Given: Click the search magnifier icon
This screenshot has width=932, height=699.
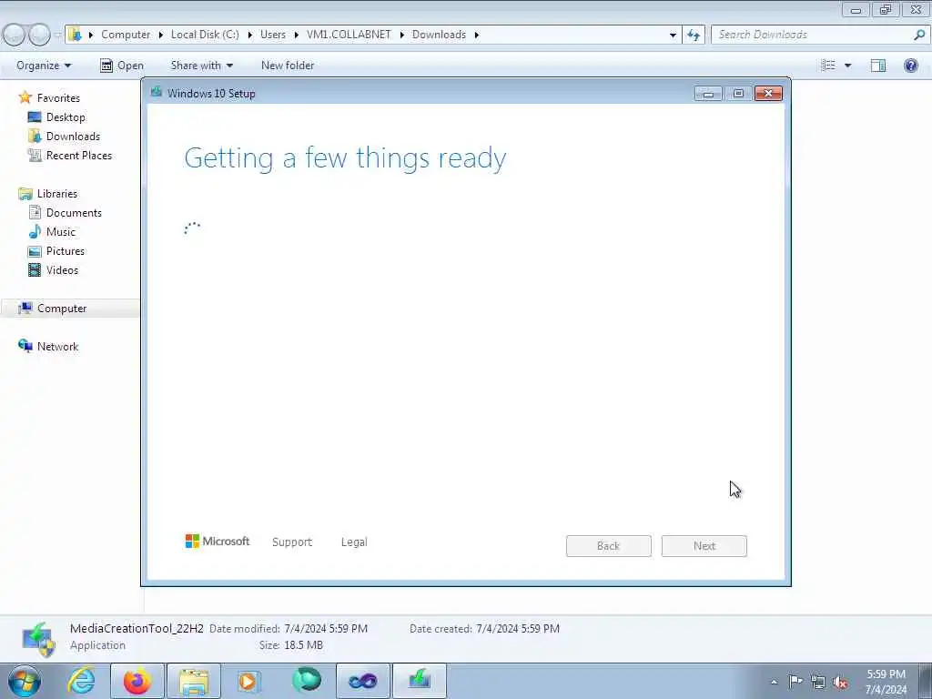Looking at the screenshot, I should [x=919, y=35].
